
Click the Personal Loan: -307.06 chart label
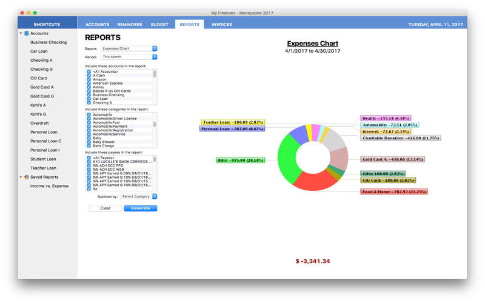tap(232, 128)
